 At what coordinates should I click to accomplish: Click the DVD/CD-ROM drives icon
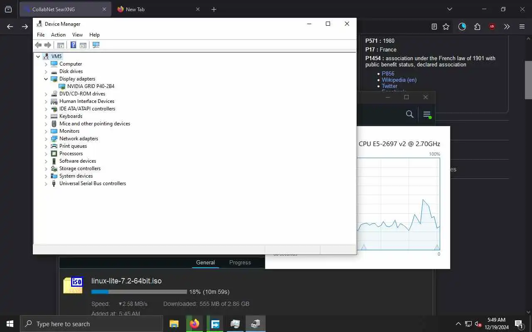coord(54,94)
